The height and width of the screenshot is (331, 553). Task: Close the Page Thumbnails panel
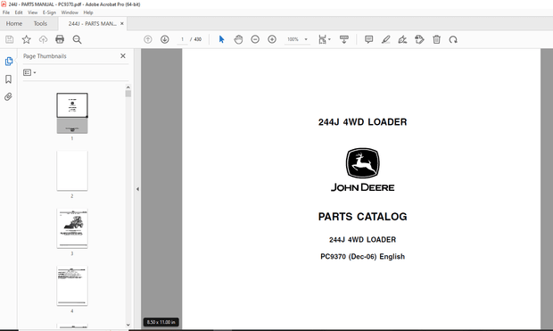pyautogui.click(x=123, y=55)
